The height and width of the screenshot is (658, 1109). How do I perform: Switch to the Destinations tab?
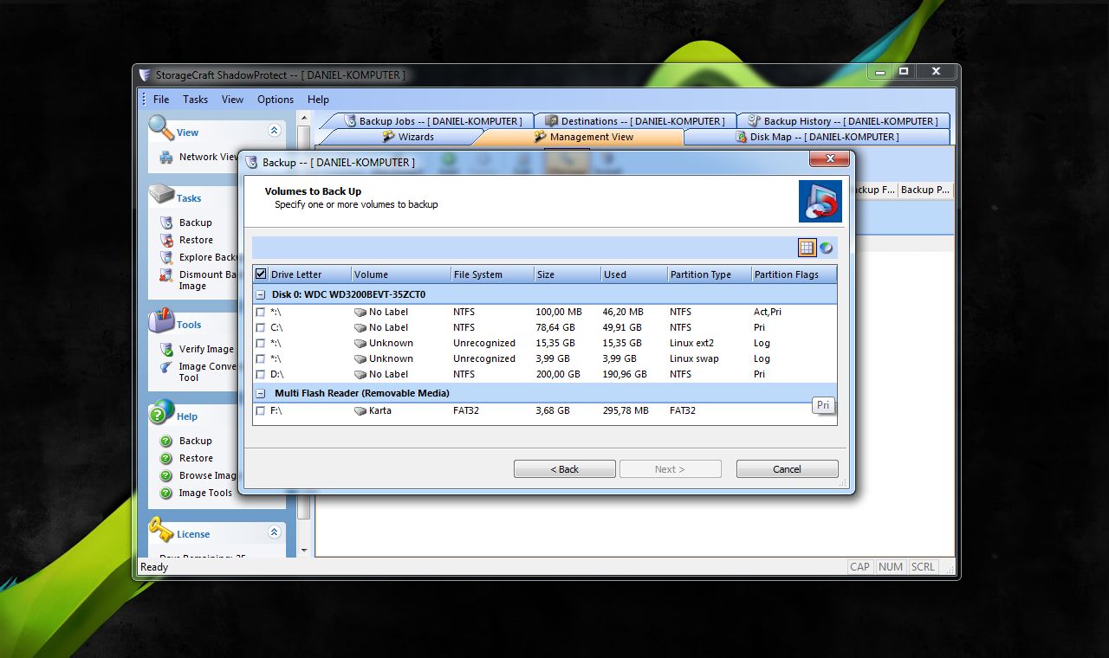tap(635, 121)
